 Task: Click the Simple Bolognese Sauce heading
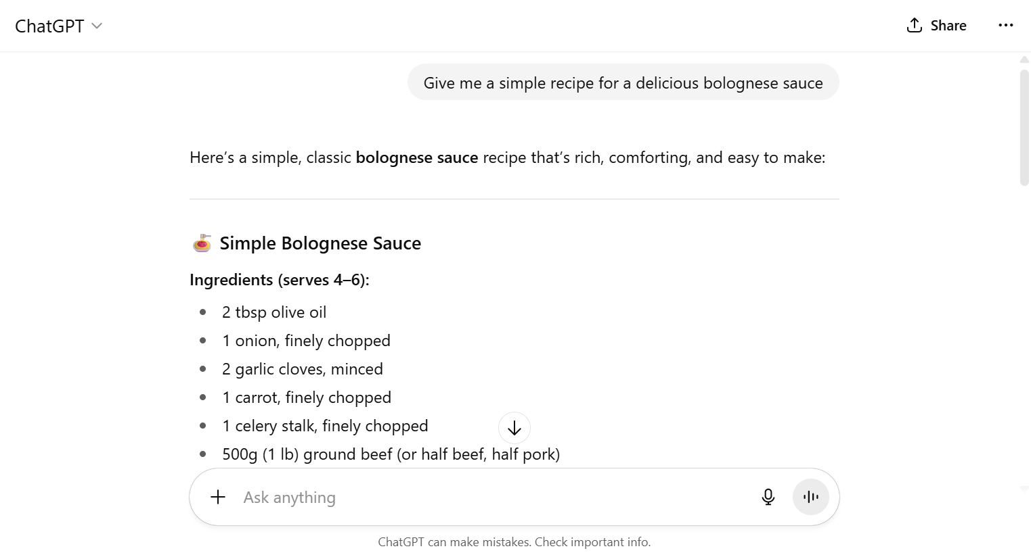click(x=320, y=243)
